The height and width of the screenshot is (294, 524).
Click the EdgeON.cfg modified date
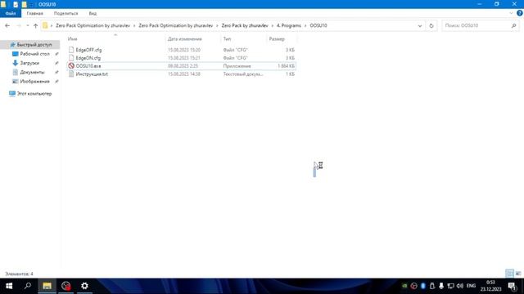[x=183, y=58]
